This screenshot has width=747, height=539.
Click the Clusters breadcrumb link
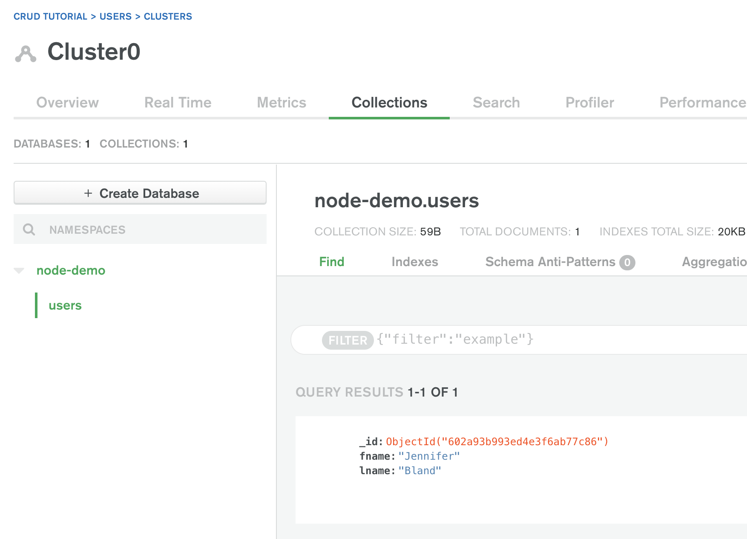click(x=168, y=16)
